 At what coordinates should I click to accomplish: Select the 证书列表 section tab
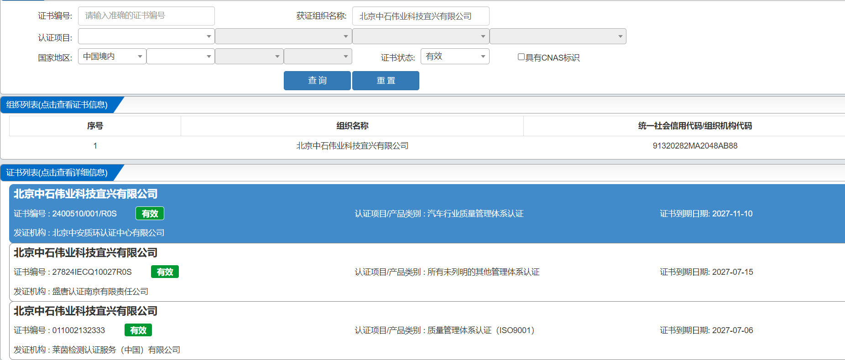[x=57, y=173]
